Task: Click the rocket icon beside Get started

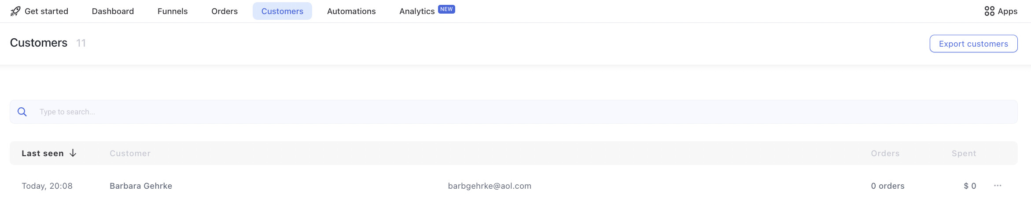Action: (15, 11)
